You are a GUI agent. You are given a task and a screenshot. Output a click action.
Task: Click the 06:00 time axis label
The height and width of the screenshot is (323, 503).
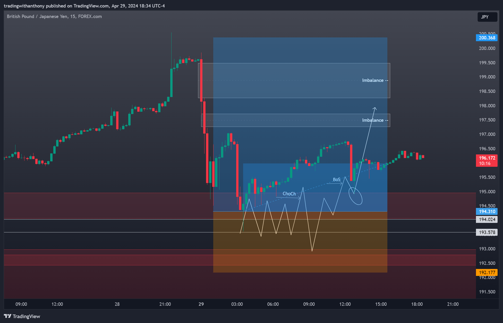click(273, 304)
